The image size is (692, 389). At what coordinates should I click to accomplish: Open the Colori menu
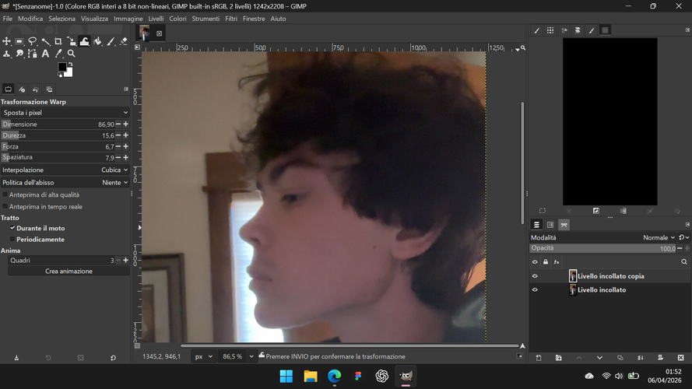pos(177,19)
